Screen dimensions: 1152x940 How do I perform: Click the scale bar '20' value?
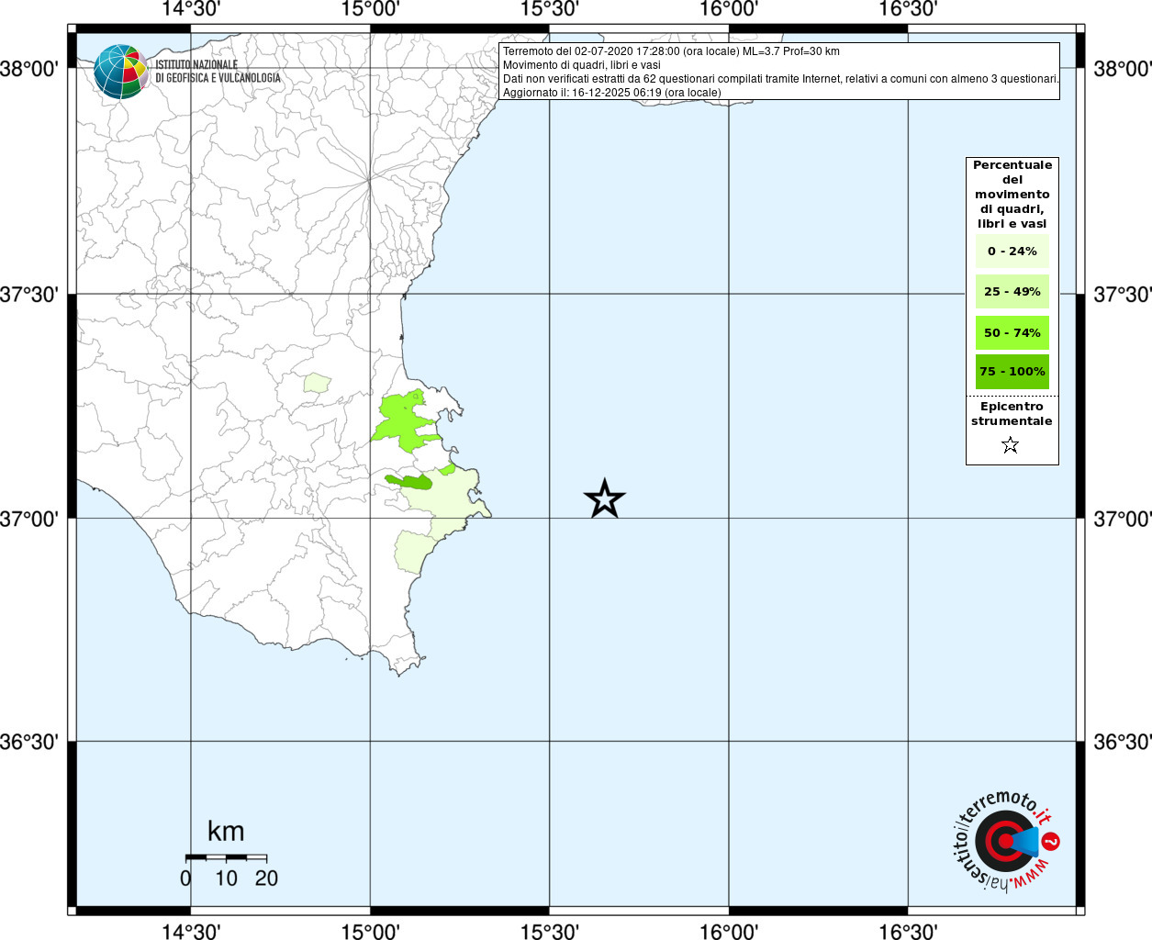click(266, 878)
